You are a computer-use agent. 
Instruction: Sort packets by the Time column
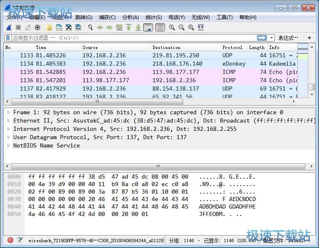[x=57, y=47]
